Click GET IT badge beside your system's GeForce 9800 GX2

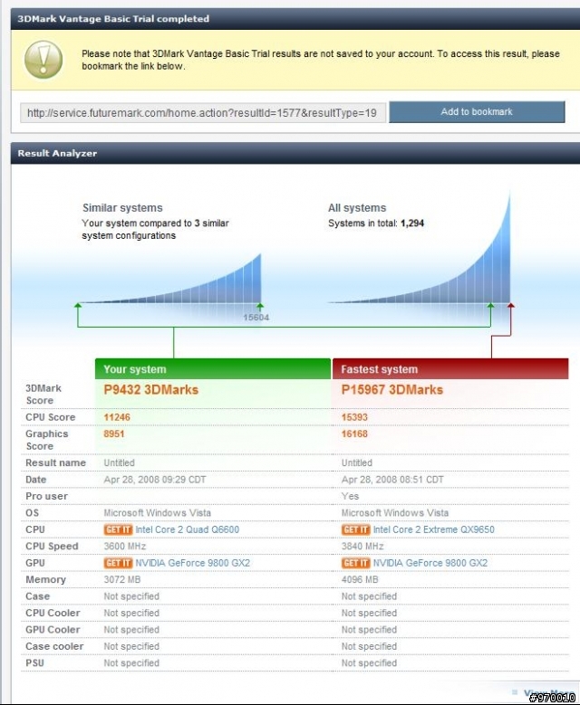click(x=118, y=563)
